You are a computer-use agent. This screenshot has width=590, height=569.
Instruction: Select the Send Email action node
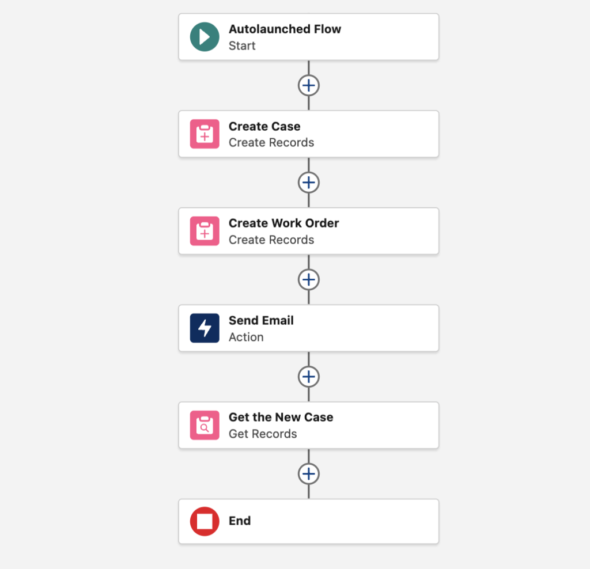[x=309, y=328]
